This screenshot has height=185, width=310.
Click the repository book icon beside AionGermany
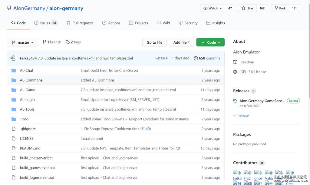click(x=9, y=8)
